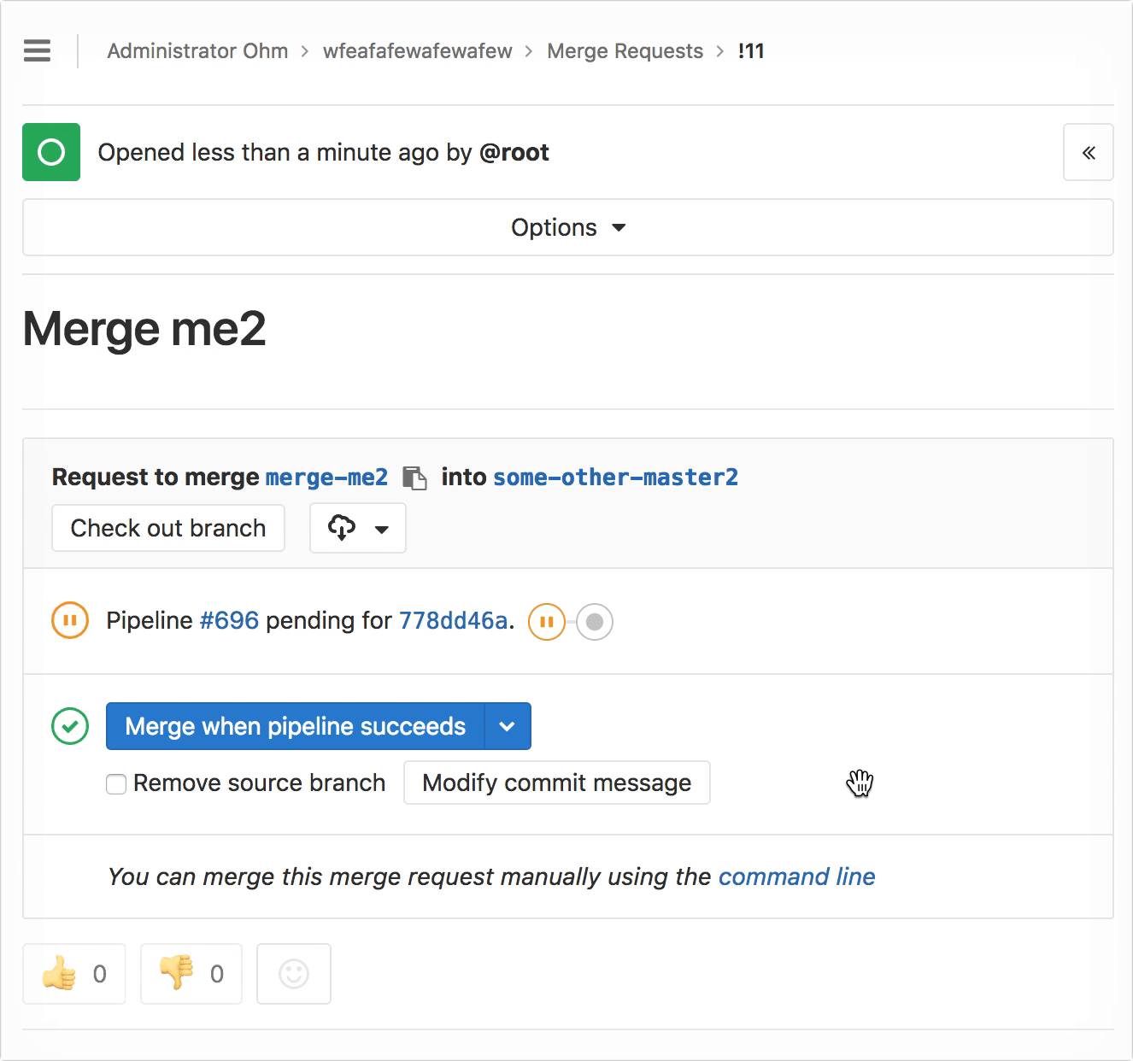The height and width of the screenshot is (1061, 1133).
Task: Click Administrator Ohm breadcrumb
Action: point(197,51)
